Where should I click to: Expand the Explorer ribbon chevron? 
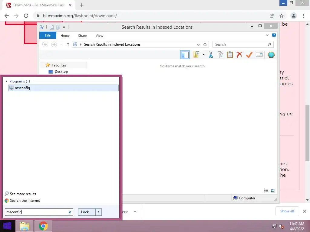(x=267, y=35)
